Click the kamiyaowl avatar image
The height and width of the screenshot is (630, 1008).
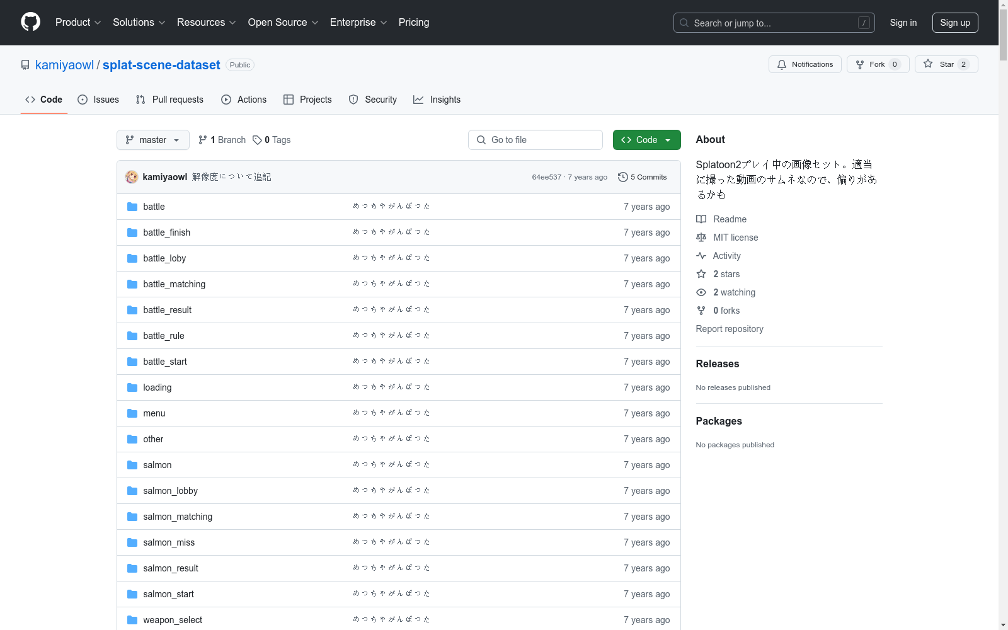(x=132, y=177)
